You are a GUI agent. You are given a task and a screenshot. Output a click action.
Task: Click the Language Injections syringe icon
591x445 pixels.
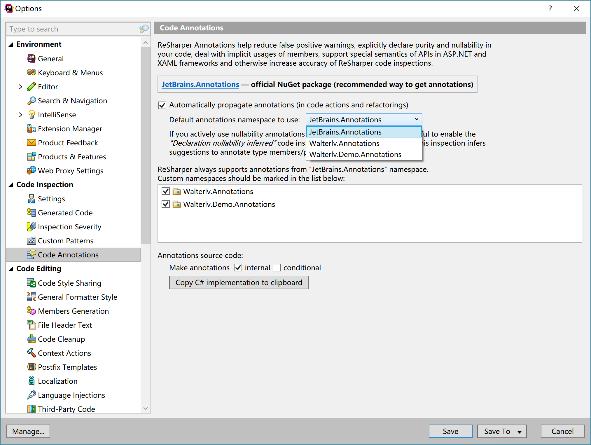(x=31, y=395)
